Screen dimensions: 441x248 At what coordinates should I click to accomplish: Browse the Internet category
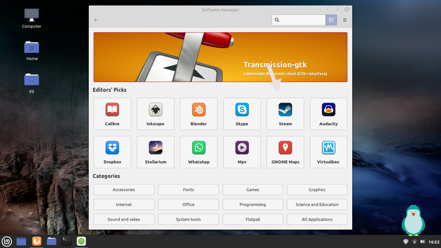pos(123,204)
